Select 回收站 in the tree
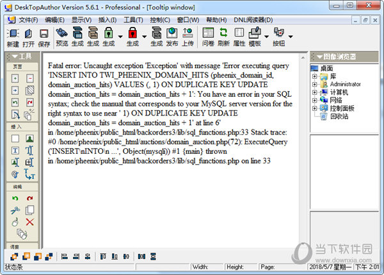This screenshot has width=384, height=275. pos(339,116)
